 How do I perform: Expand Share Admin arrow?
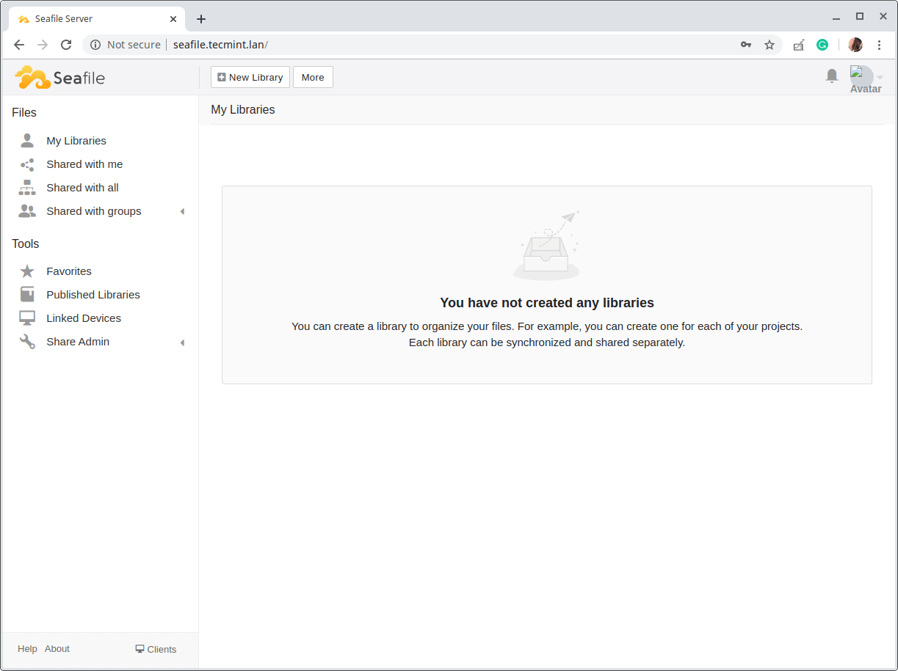[x=182, y=342]
